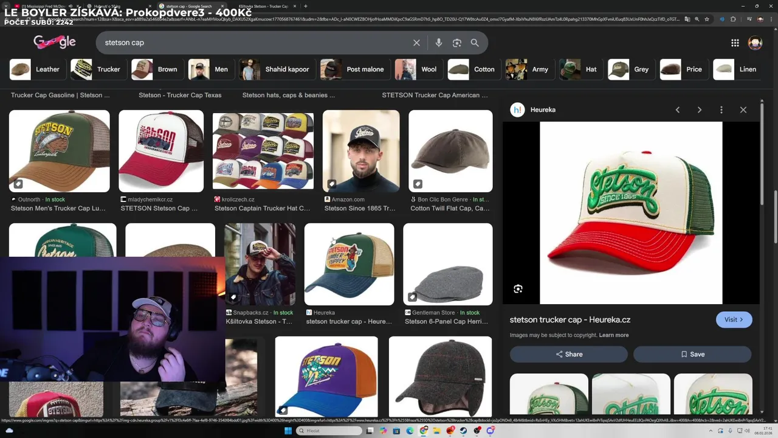Filter results by Trucker chip
Viewport: 778px width, 438px height.
click(98, 69)
